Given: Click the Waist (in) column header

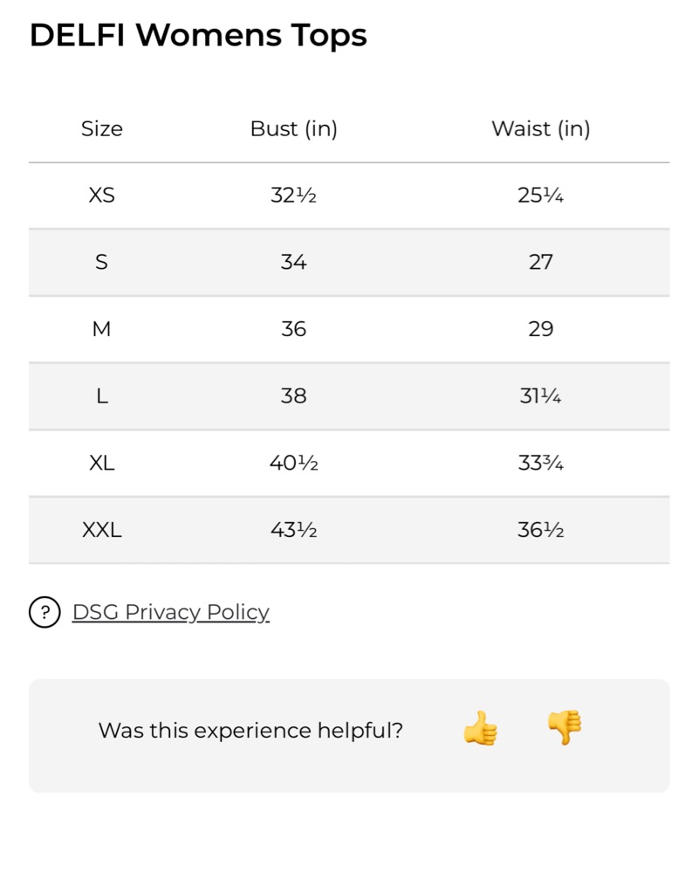Looking at the screenshot, I should (540, 129).
